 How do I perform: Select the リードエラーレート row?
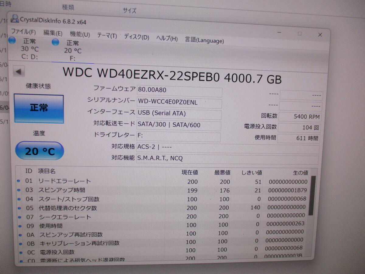tap(163, 181)
